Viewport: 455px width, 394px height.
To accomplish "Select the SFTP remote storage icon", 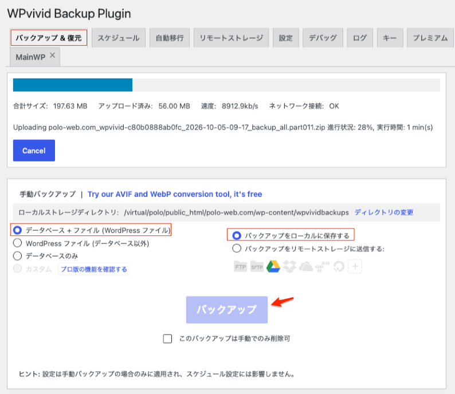I will click(257, 267).
